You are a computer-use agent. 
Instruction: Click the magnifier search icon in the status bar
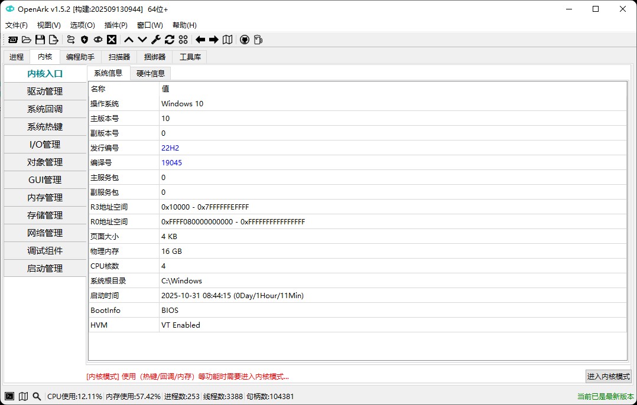click(36, 397)
